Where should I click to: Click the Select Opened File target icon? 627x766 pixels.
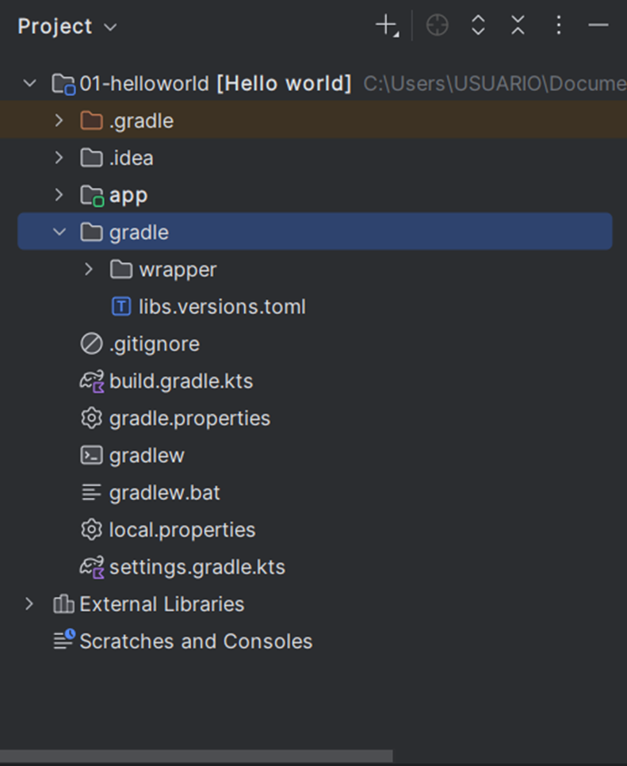[x=437, y=25]
